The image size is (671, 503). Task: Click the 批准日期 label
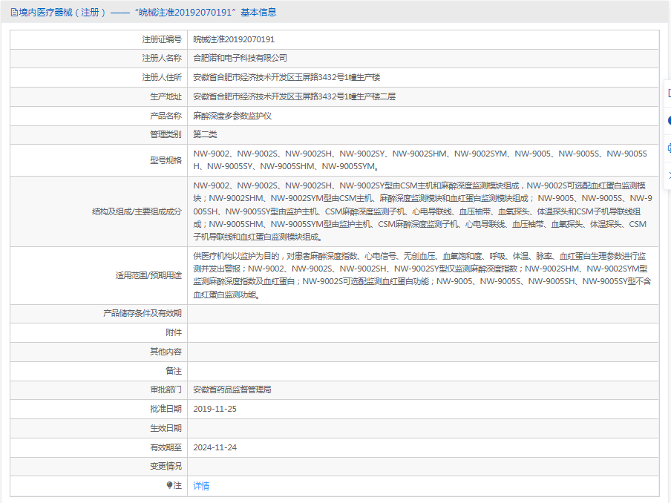click(166, 409)
